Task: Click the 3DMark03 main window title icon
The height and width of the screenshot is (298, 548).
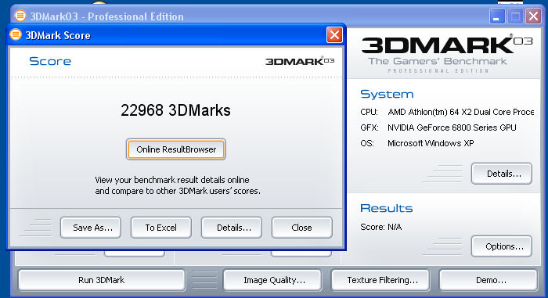Action: pos(20,16)
